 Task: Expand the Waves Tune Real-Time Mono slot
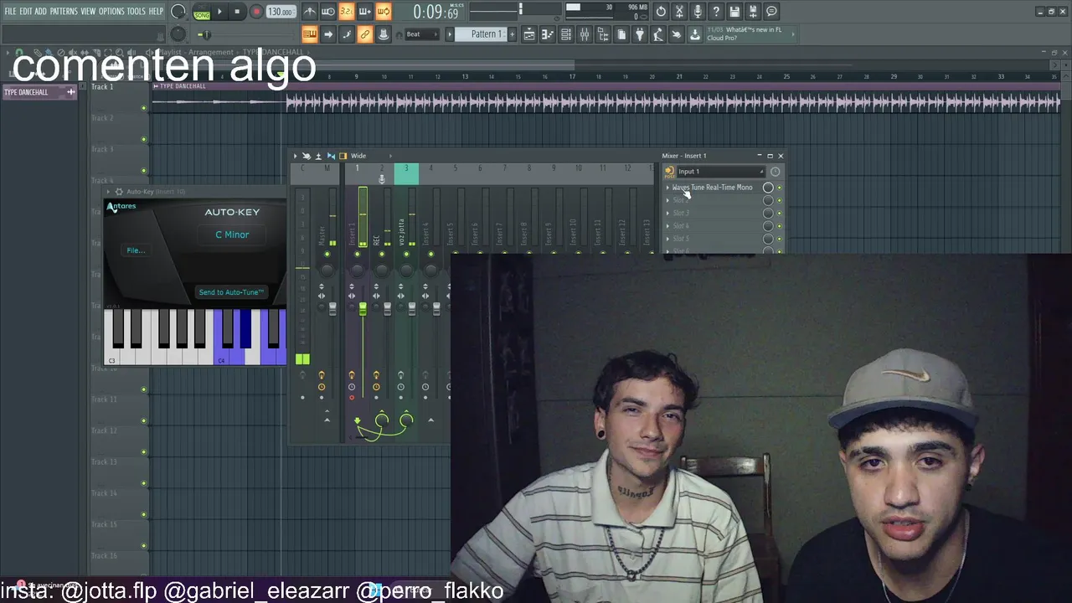(667, 188)
